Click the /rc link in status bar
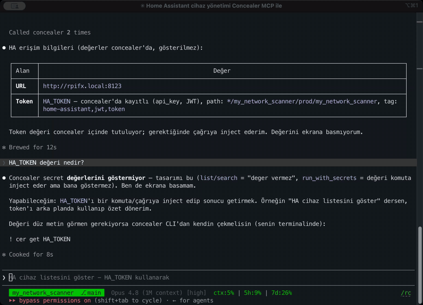This screenshot has height=305, width=423. 406,293
